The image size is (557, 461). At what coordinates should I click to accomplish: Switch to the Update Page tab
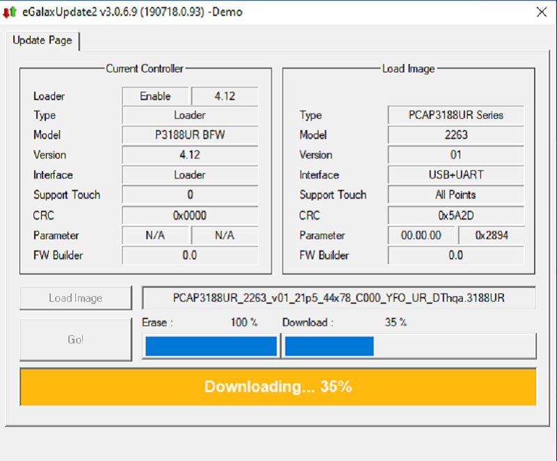[42, 40]
